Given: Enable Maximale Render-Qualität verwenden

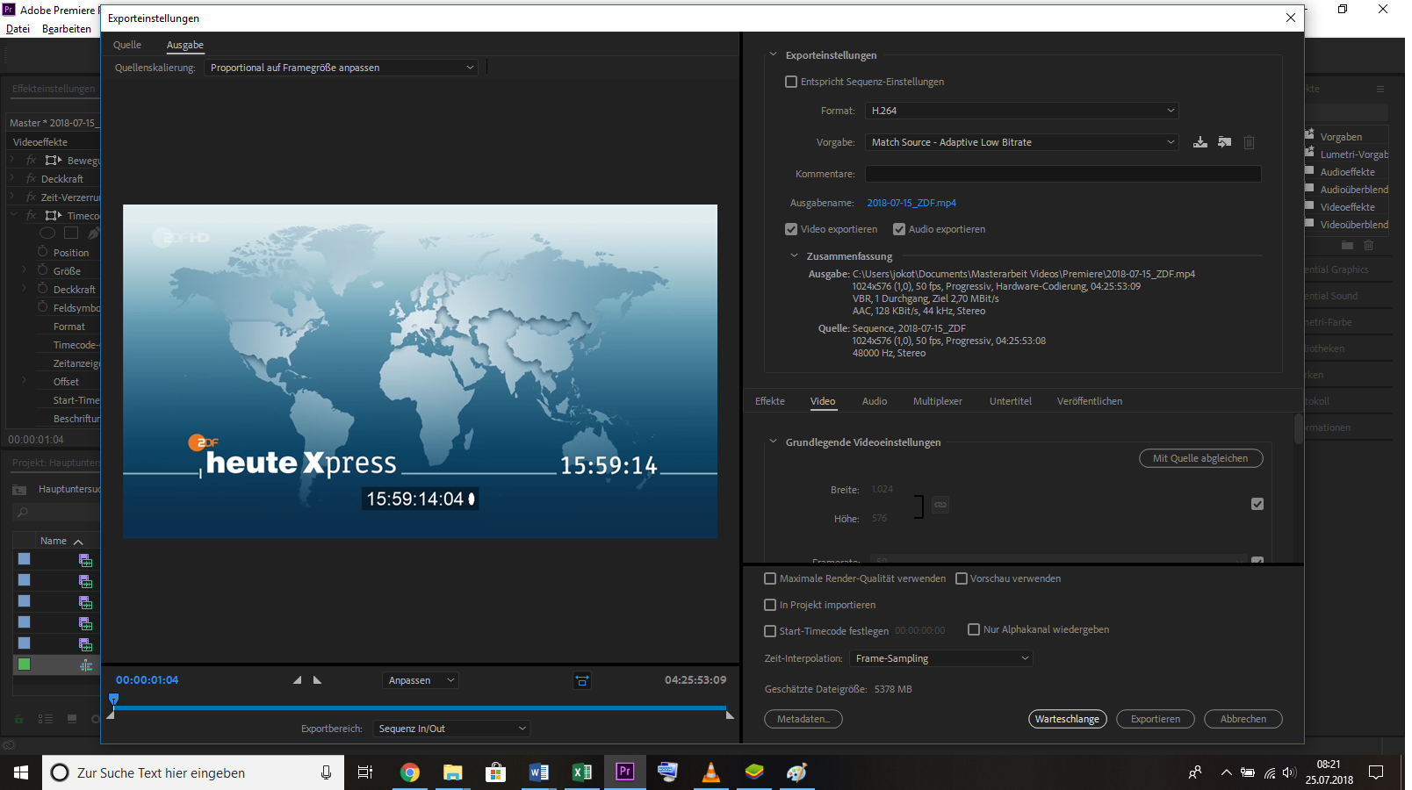Looking at the screenshot, I should click(x=770, y=578).
